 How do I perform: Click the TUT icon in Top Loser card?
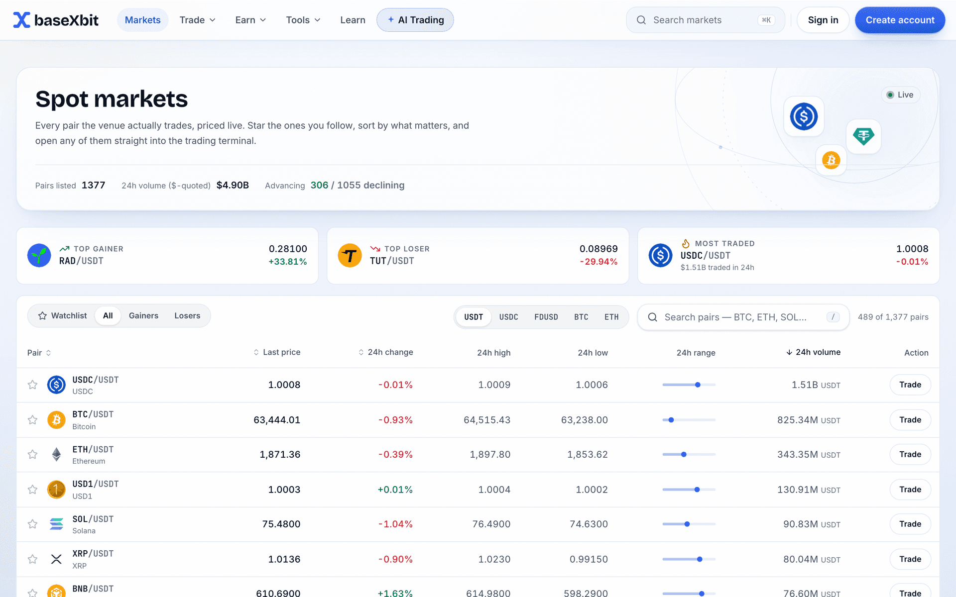pos(350,255)
